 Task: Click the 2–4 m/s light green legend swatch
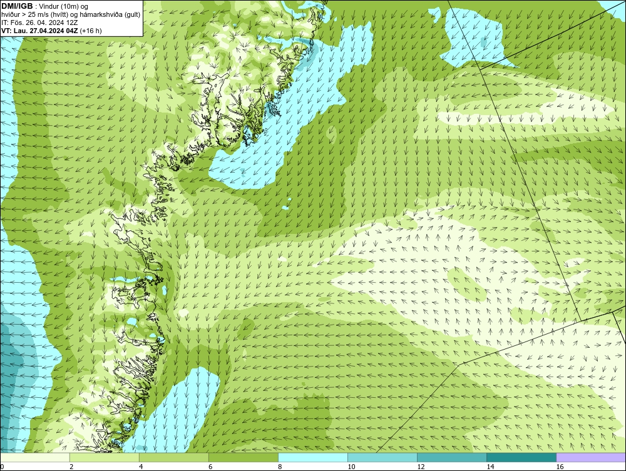coord(105,457)
